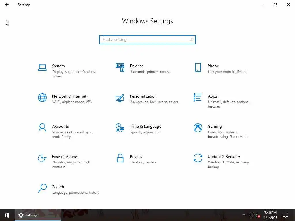The image size is (295, 221).
Task: Click "Location, camera" description
Action: [143, 162]
